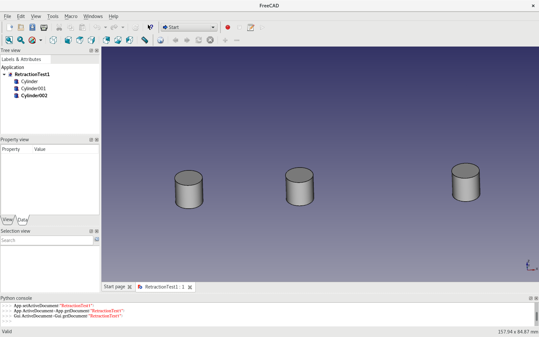Click the Fit Selection view icon
The width and height of the screenshot is (539, 337).
point(21,40)
